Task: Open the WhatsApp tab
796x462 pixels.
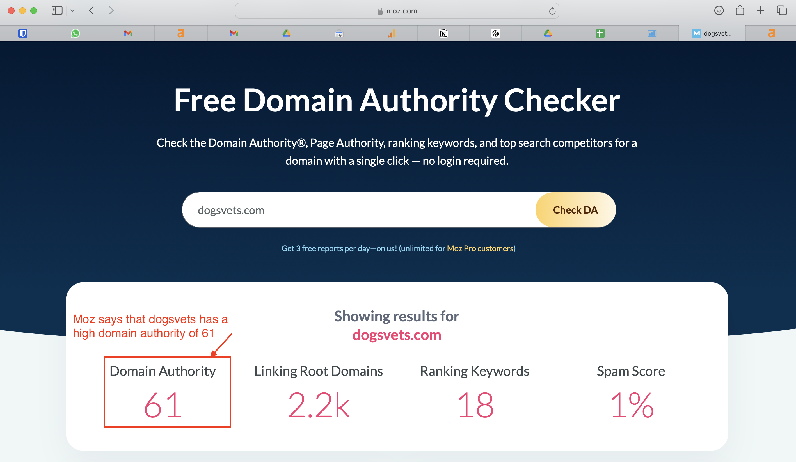Action: click(76, 33)
